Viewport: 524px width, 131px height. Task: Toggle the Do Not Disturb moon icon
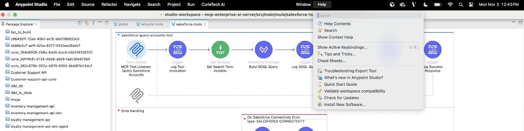(x=426, y=5)
